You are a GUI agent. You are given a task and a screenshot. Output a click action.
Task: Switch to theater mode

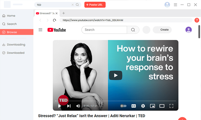tap(162, 106)
